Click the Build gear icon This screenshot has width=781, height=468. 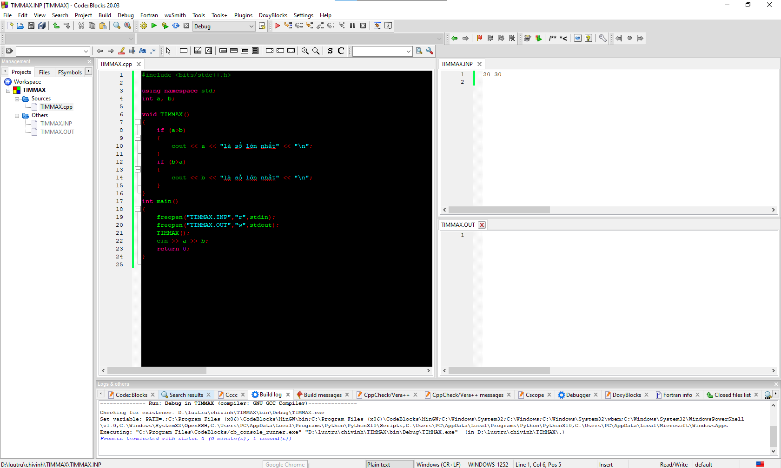coord(144,26)
